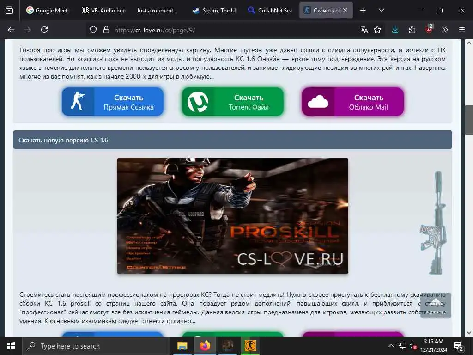Go forward to next page

pyautogui.click(x=28, y=30)
